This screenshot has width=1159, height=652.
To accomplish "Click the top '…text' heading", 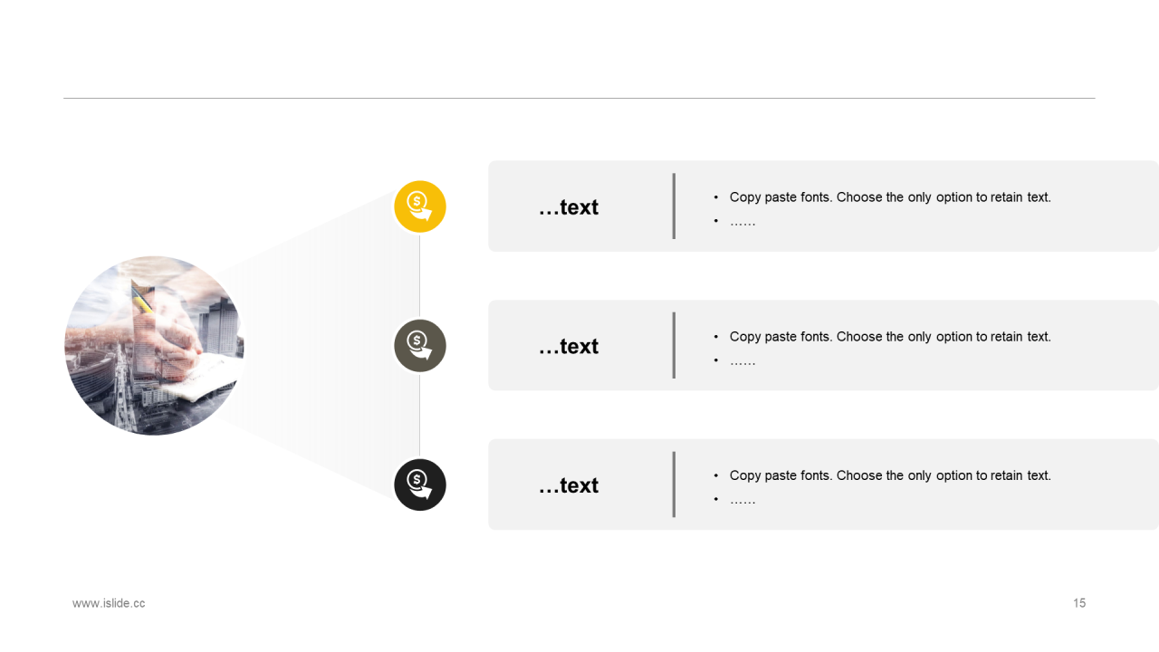I will tap(569, 207).
